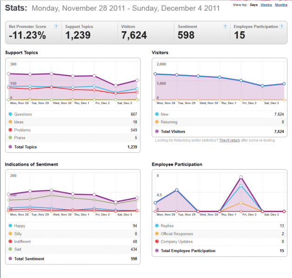Image resolution: width=292 pixels, height=278 pixels.
Task: Open Sentiment help question-mark icon
Action: [x=225, y=26]
